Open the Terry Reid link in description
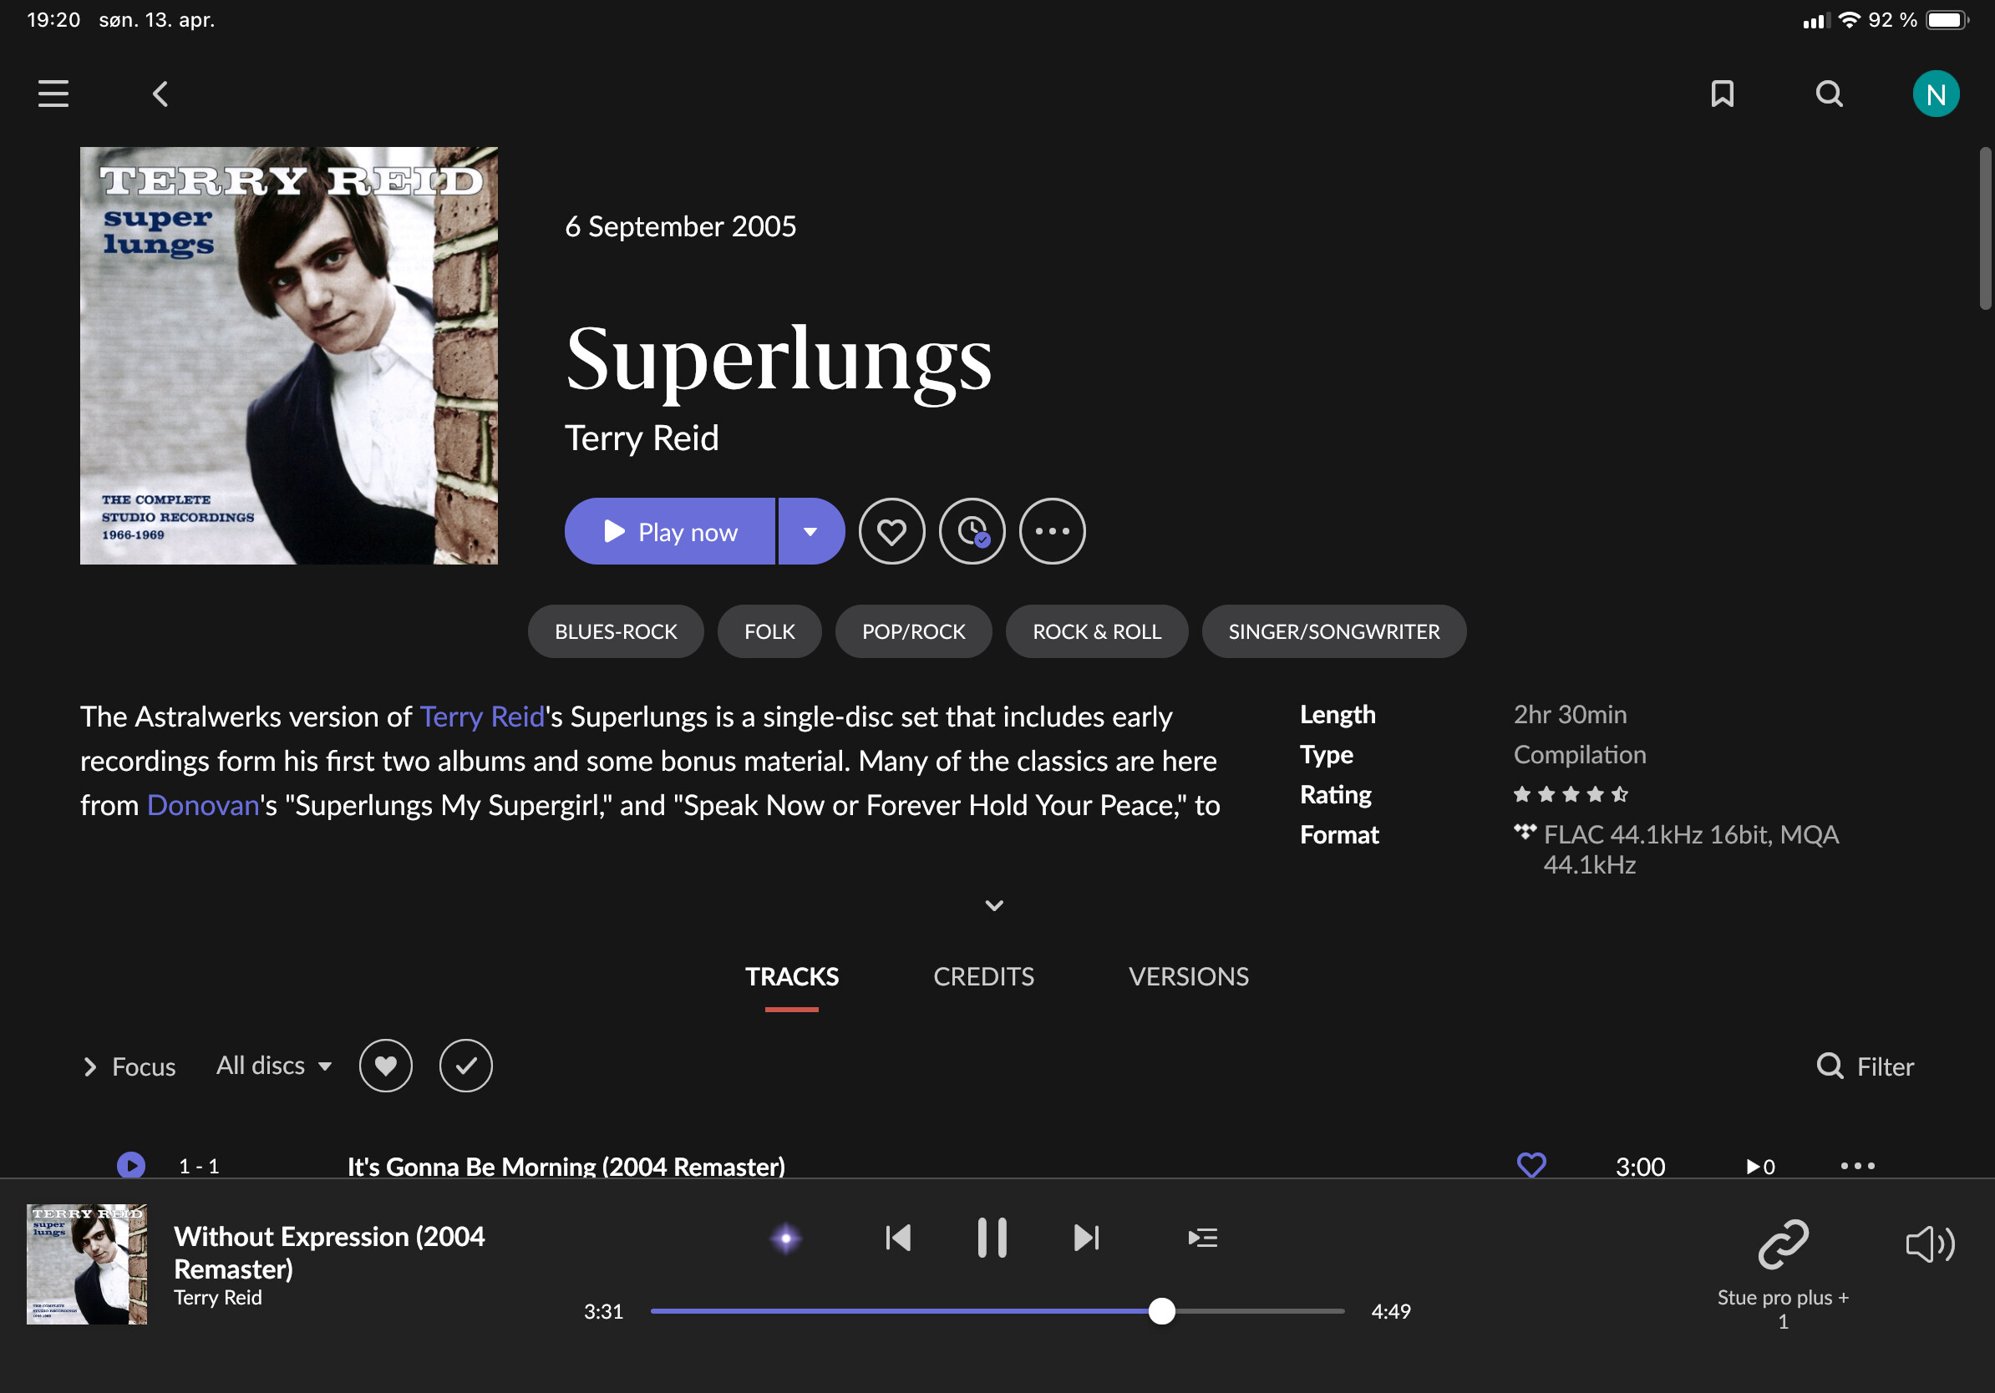This screenshot has width=1995, height=1393. pos(482,717)
